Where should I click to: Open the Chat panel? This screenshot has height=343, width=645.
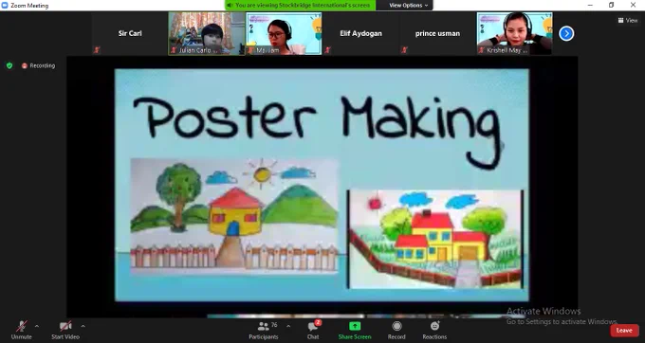tap(313, 330)
